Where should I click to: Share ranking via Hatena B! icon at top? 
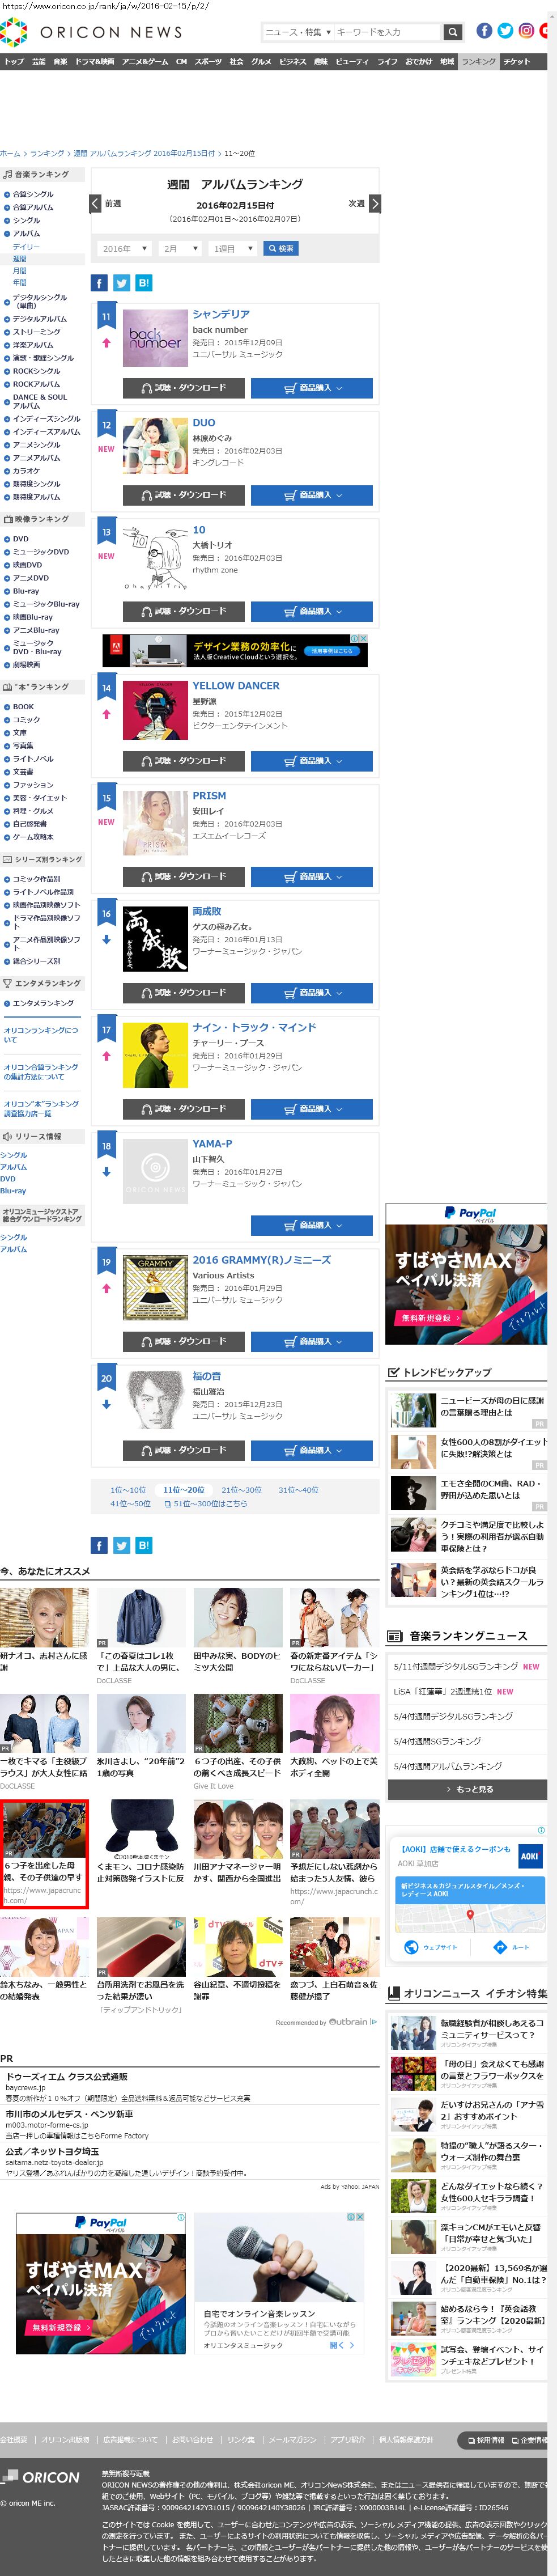144,283
